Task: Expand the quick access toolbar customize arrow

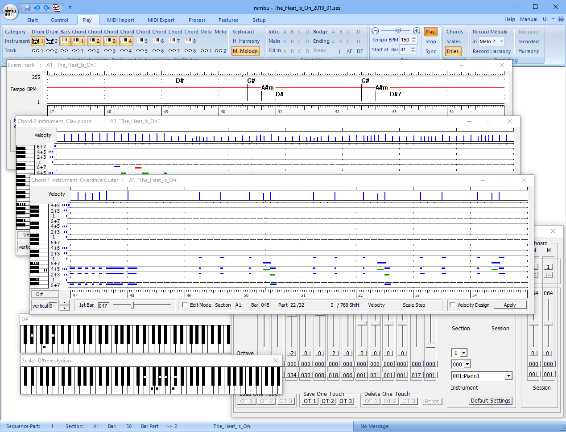Action: tap(70, 8)
